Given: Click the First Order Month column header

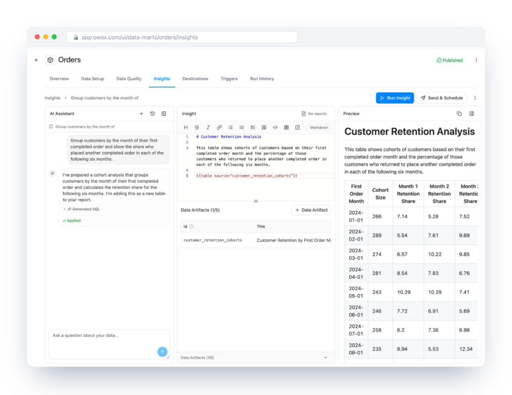Looking at the screenshot, I should tap(356, 193).
